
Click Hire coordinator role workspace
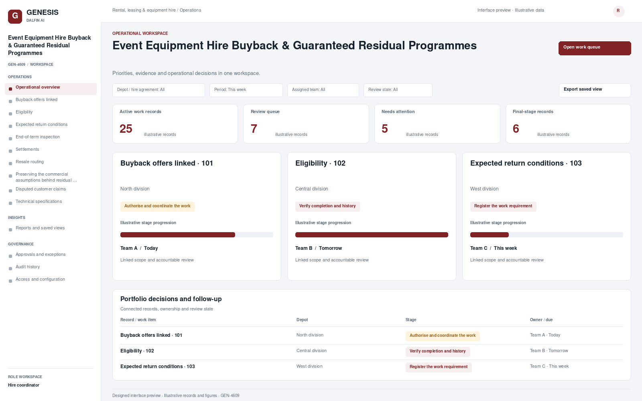click(24, 385)
